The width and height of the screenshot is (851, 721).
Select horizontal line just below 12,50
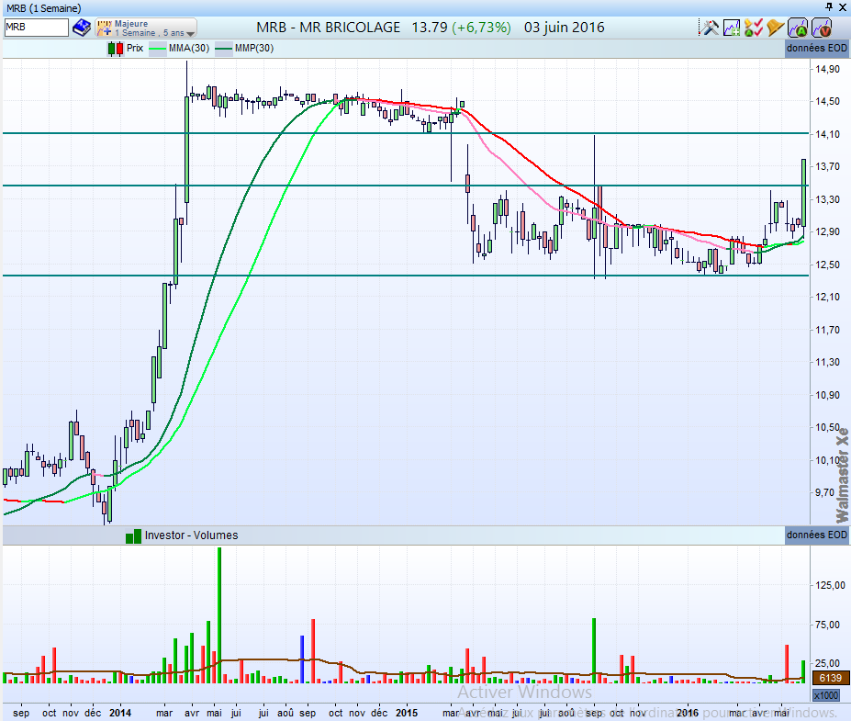pos(406,276)
